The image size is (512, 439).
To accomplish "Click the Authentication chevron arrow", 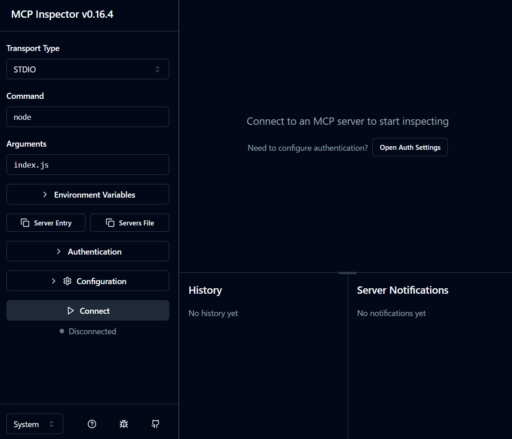I will tap(59, 251).
